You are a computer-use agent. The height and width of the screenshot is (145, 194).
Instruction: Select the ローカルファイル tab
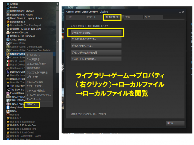point(112,17)
